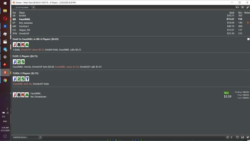Open the $3.59 FaustMKL hand dropdown arrow
250x141 pixels.
(x=33, y=8)
